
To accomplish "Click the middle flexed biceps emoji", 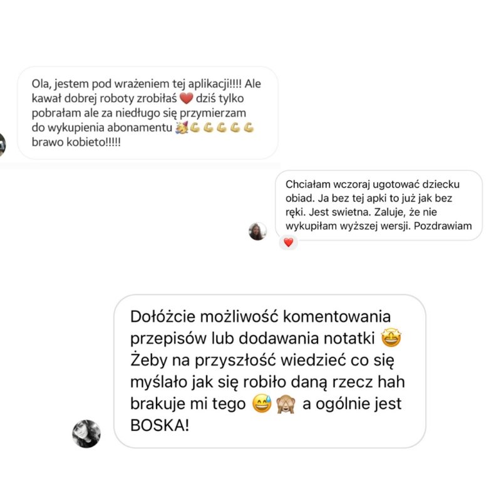I will click(222, 128).
